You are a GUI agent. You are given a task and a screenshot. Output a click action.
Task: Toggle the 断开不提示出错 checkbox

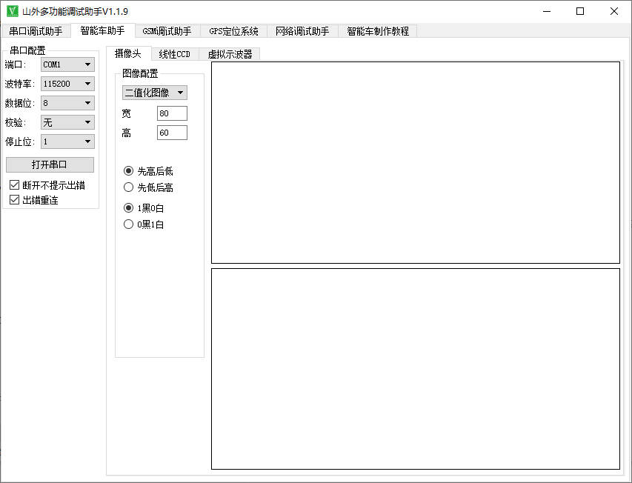[14, 185]
